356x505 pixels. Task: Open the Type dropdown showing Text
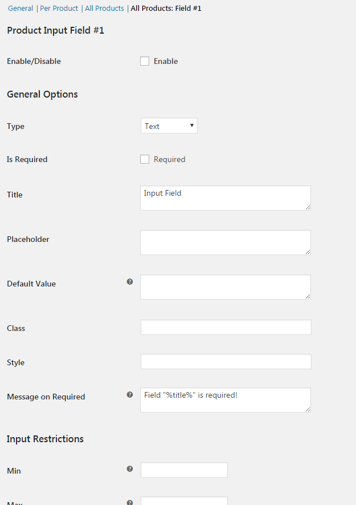(169, 126)
